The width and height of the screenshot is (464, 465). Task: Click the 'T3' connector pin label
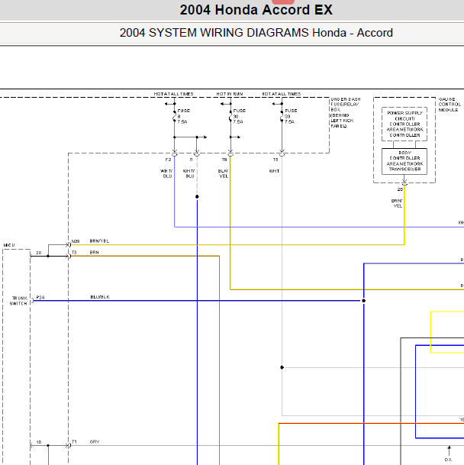pyautogui.click(x=74, y=253)
